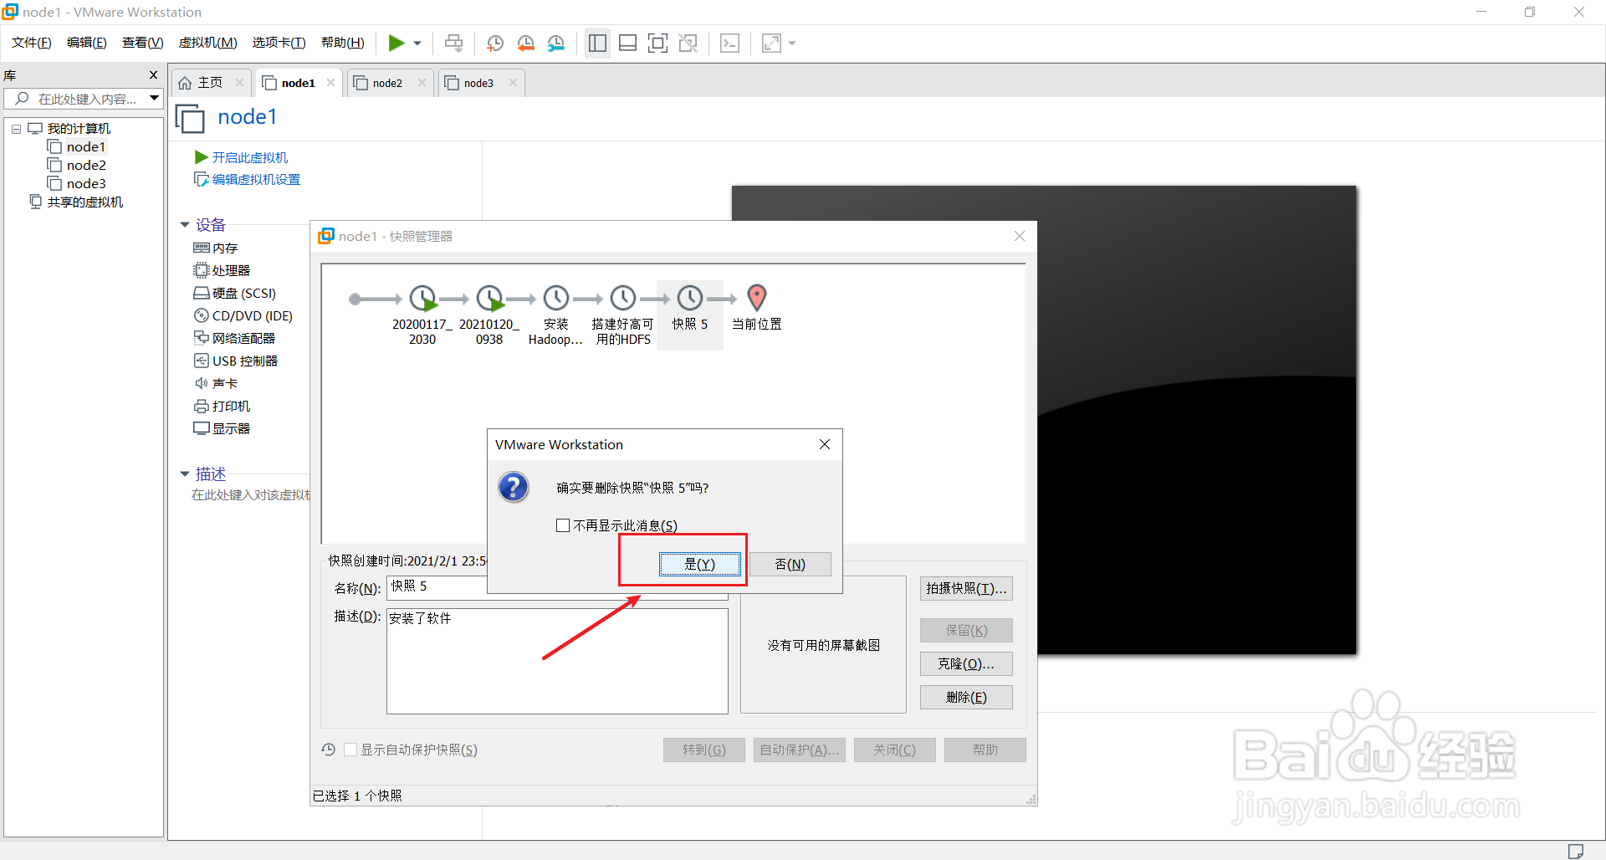Edit the snapshot description text field

click(556, 660)
